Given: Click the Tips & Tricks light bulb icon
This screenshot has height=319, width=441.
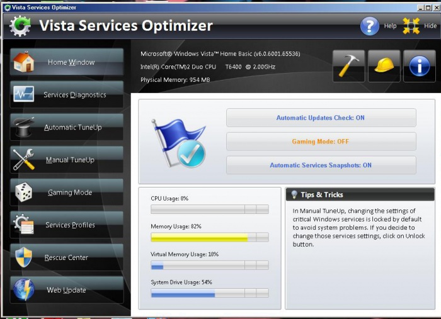Looking at the screenshot, I should pos(294,194).
